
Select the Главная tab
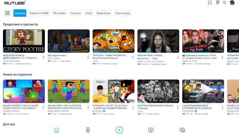tap(20, 13)
